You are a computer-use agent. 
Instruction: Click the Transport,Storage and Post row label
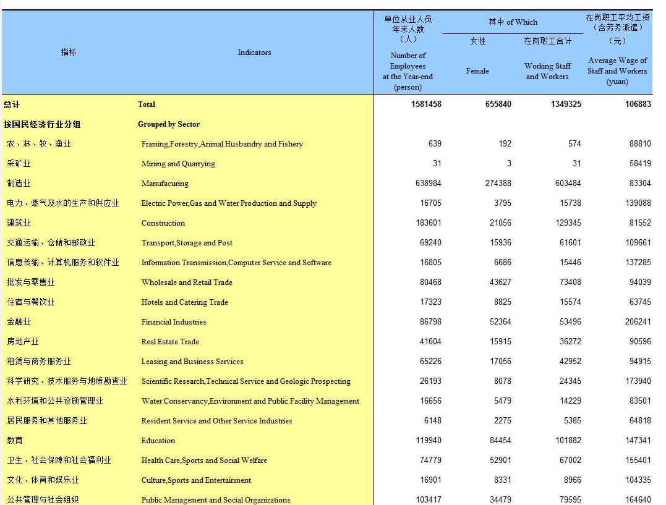[x=187, y=242]
